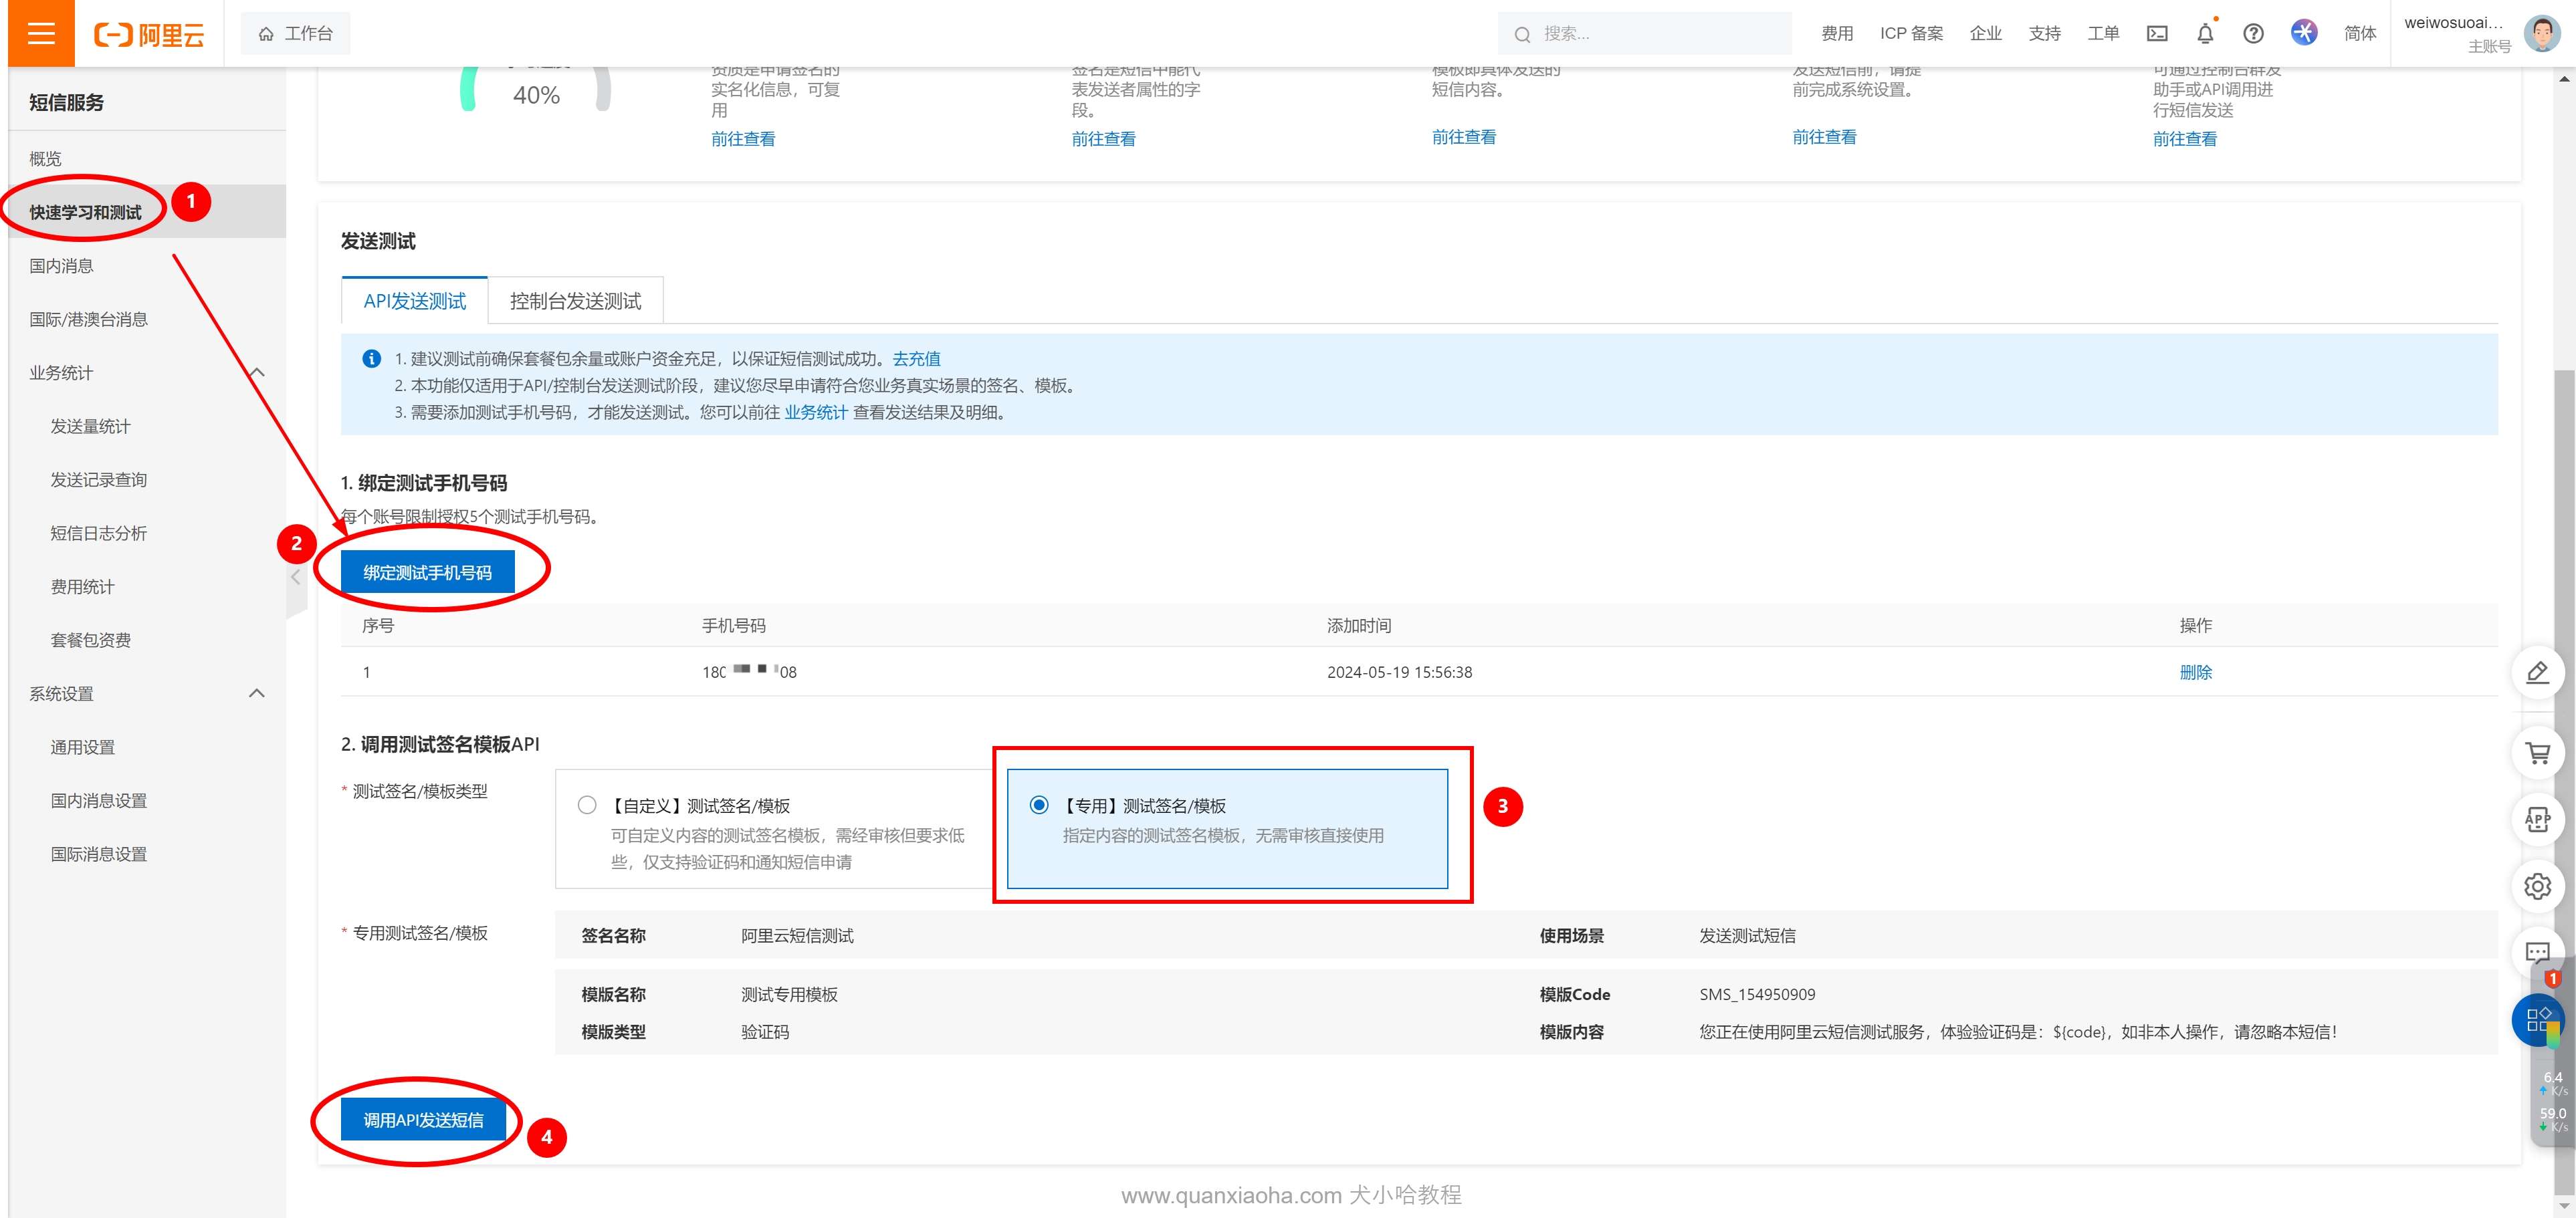Screen dimensions: 2576x1218
Task: Collapse the 系统设置 sidebar section
Action: tap(256, 693)
